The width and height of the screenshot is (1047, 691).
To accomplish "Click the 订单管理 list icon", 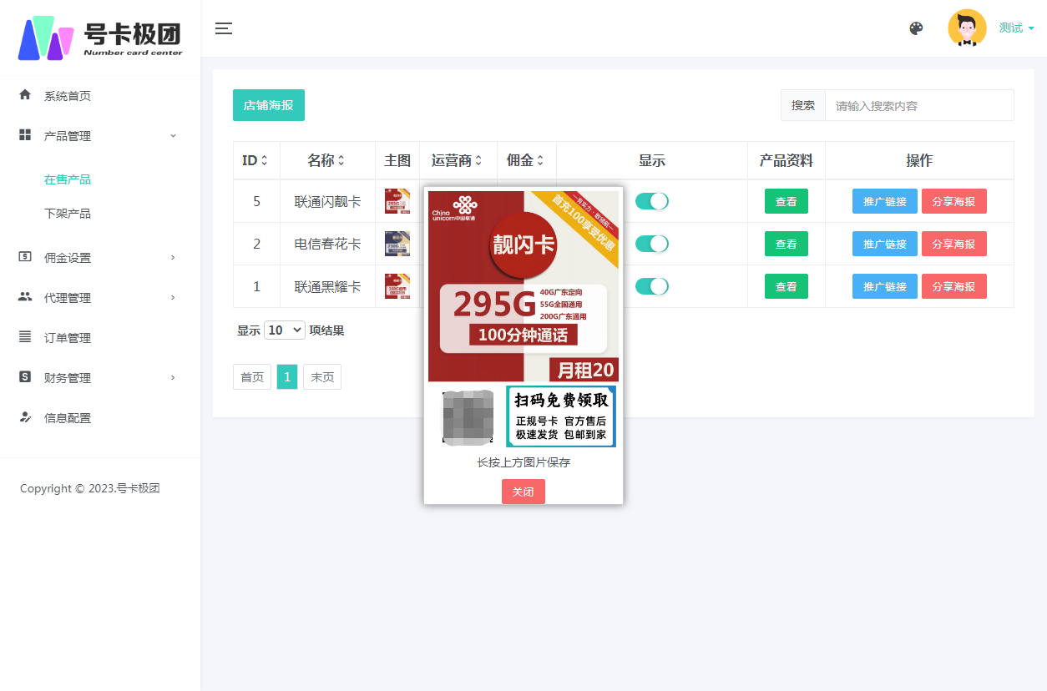I will 25,337.
